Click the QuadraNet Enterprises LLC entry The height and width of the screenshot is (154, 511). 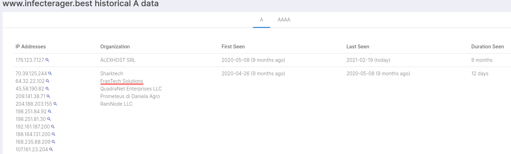[x=131, y=89]
